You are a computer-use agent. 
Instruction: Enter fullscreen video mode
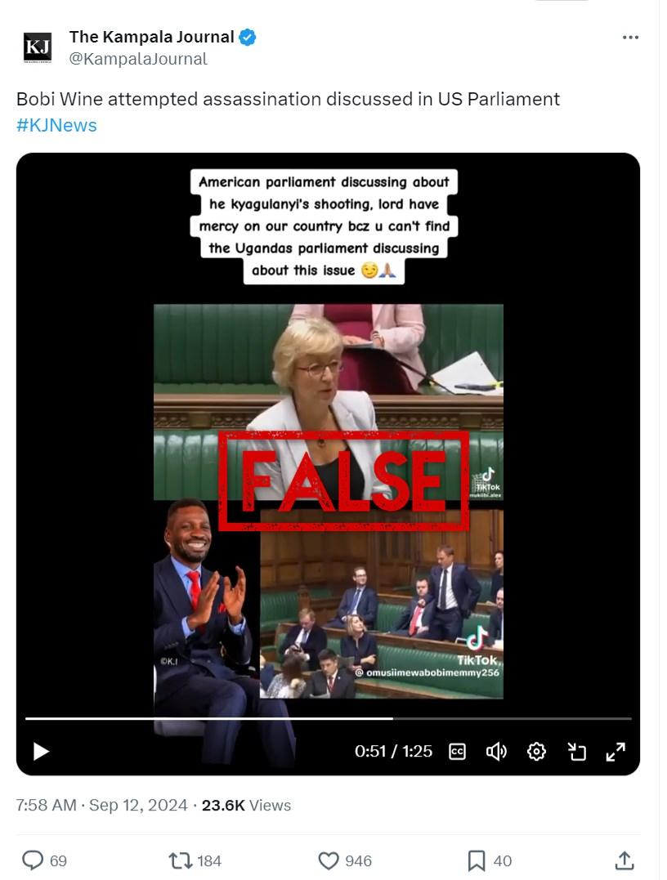click(x=616, y=752)
